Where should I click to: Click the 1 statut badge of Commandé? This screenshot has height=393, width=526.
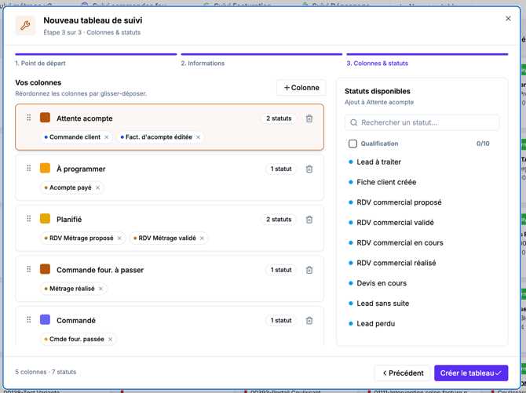point(281,321)
